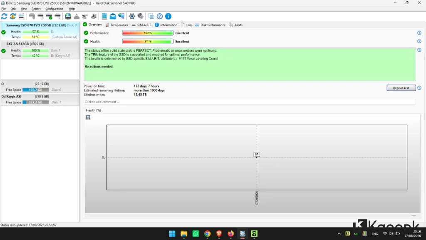426x240 pixels.
Task: Open File Explorer from the taskbar
Action: (x=184, y=234)
